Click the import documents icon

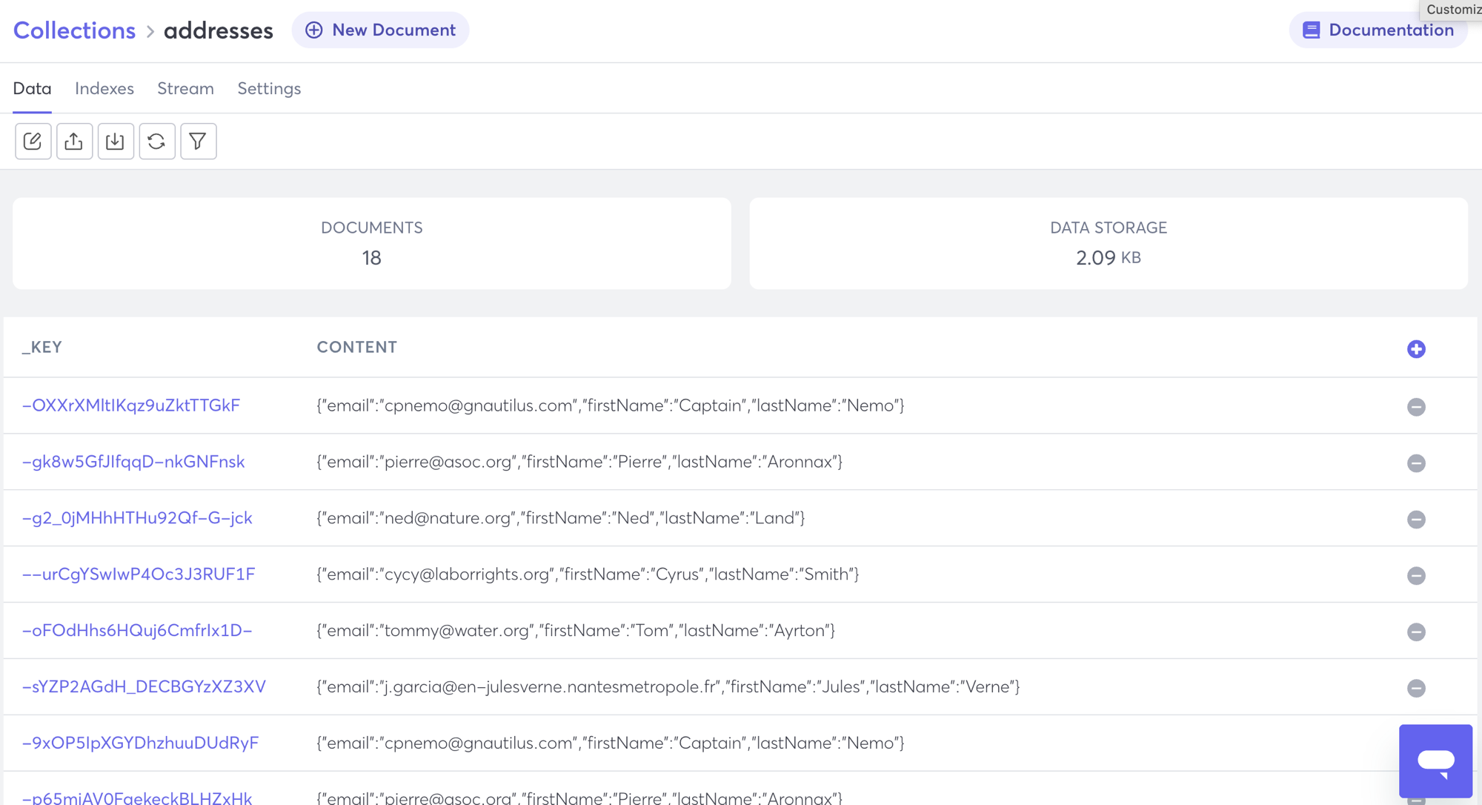pyautogui.click(x=116, y=141)
